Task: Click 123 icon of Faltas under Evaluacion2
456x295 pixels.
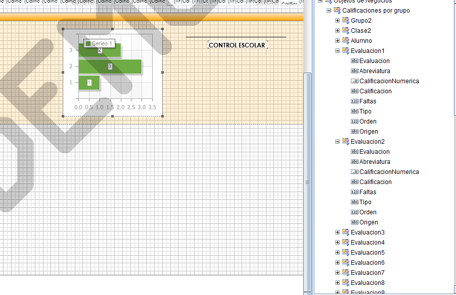Action: pos(354,192)
